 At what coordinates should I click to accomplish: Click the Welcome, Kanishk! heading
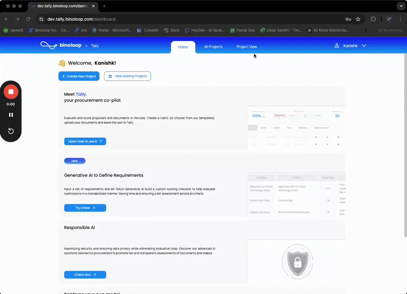pyautogui.click(x=92, y=63)
